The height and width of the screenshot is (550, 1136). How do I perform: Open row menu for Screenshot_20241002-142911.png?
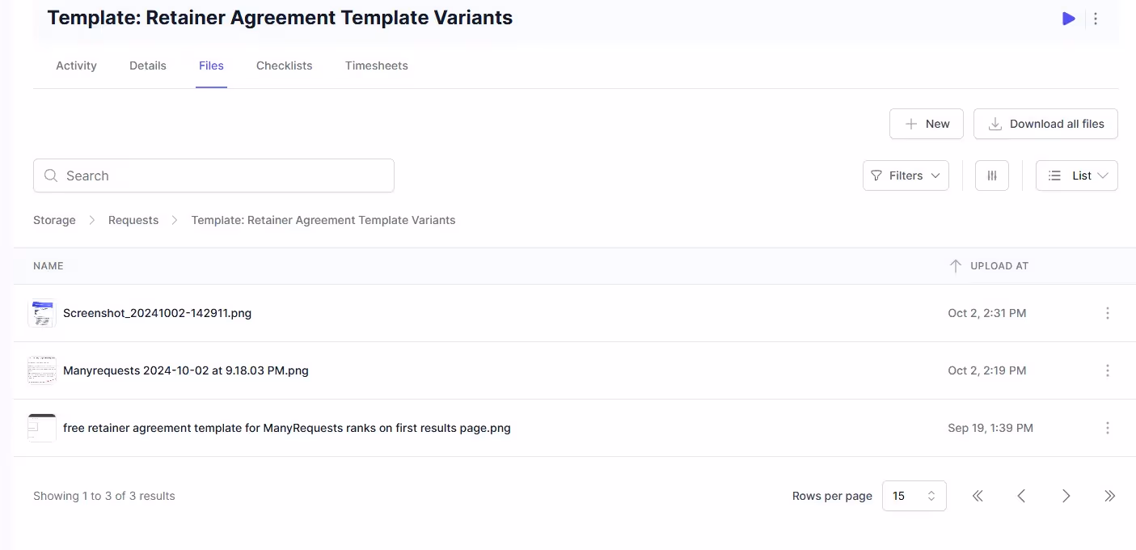click(x=1108, y=313)
